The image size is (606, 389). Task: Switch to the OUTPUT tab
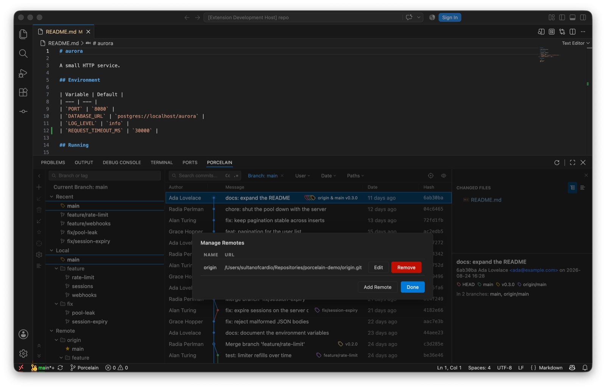tap(84, 162)
